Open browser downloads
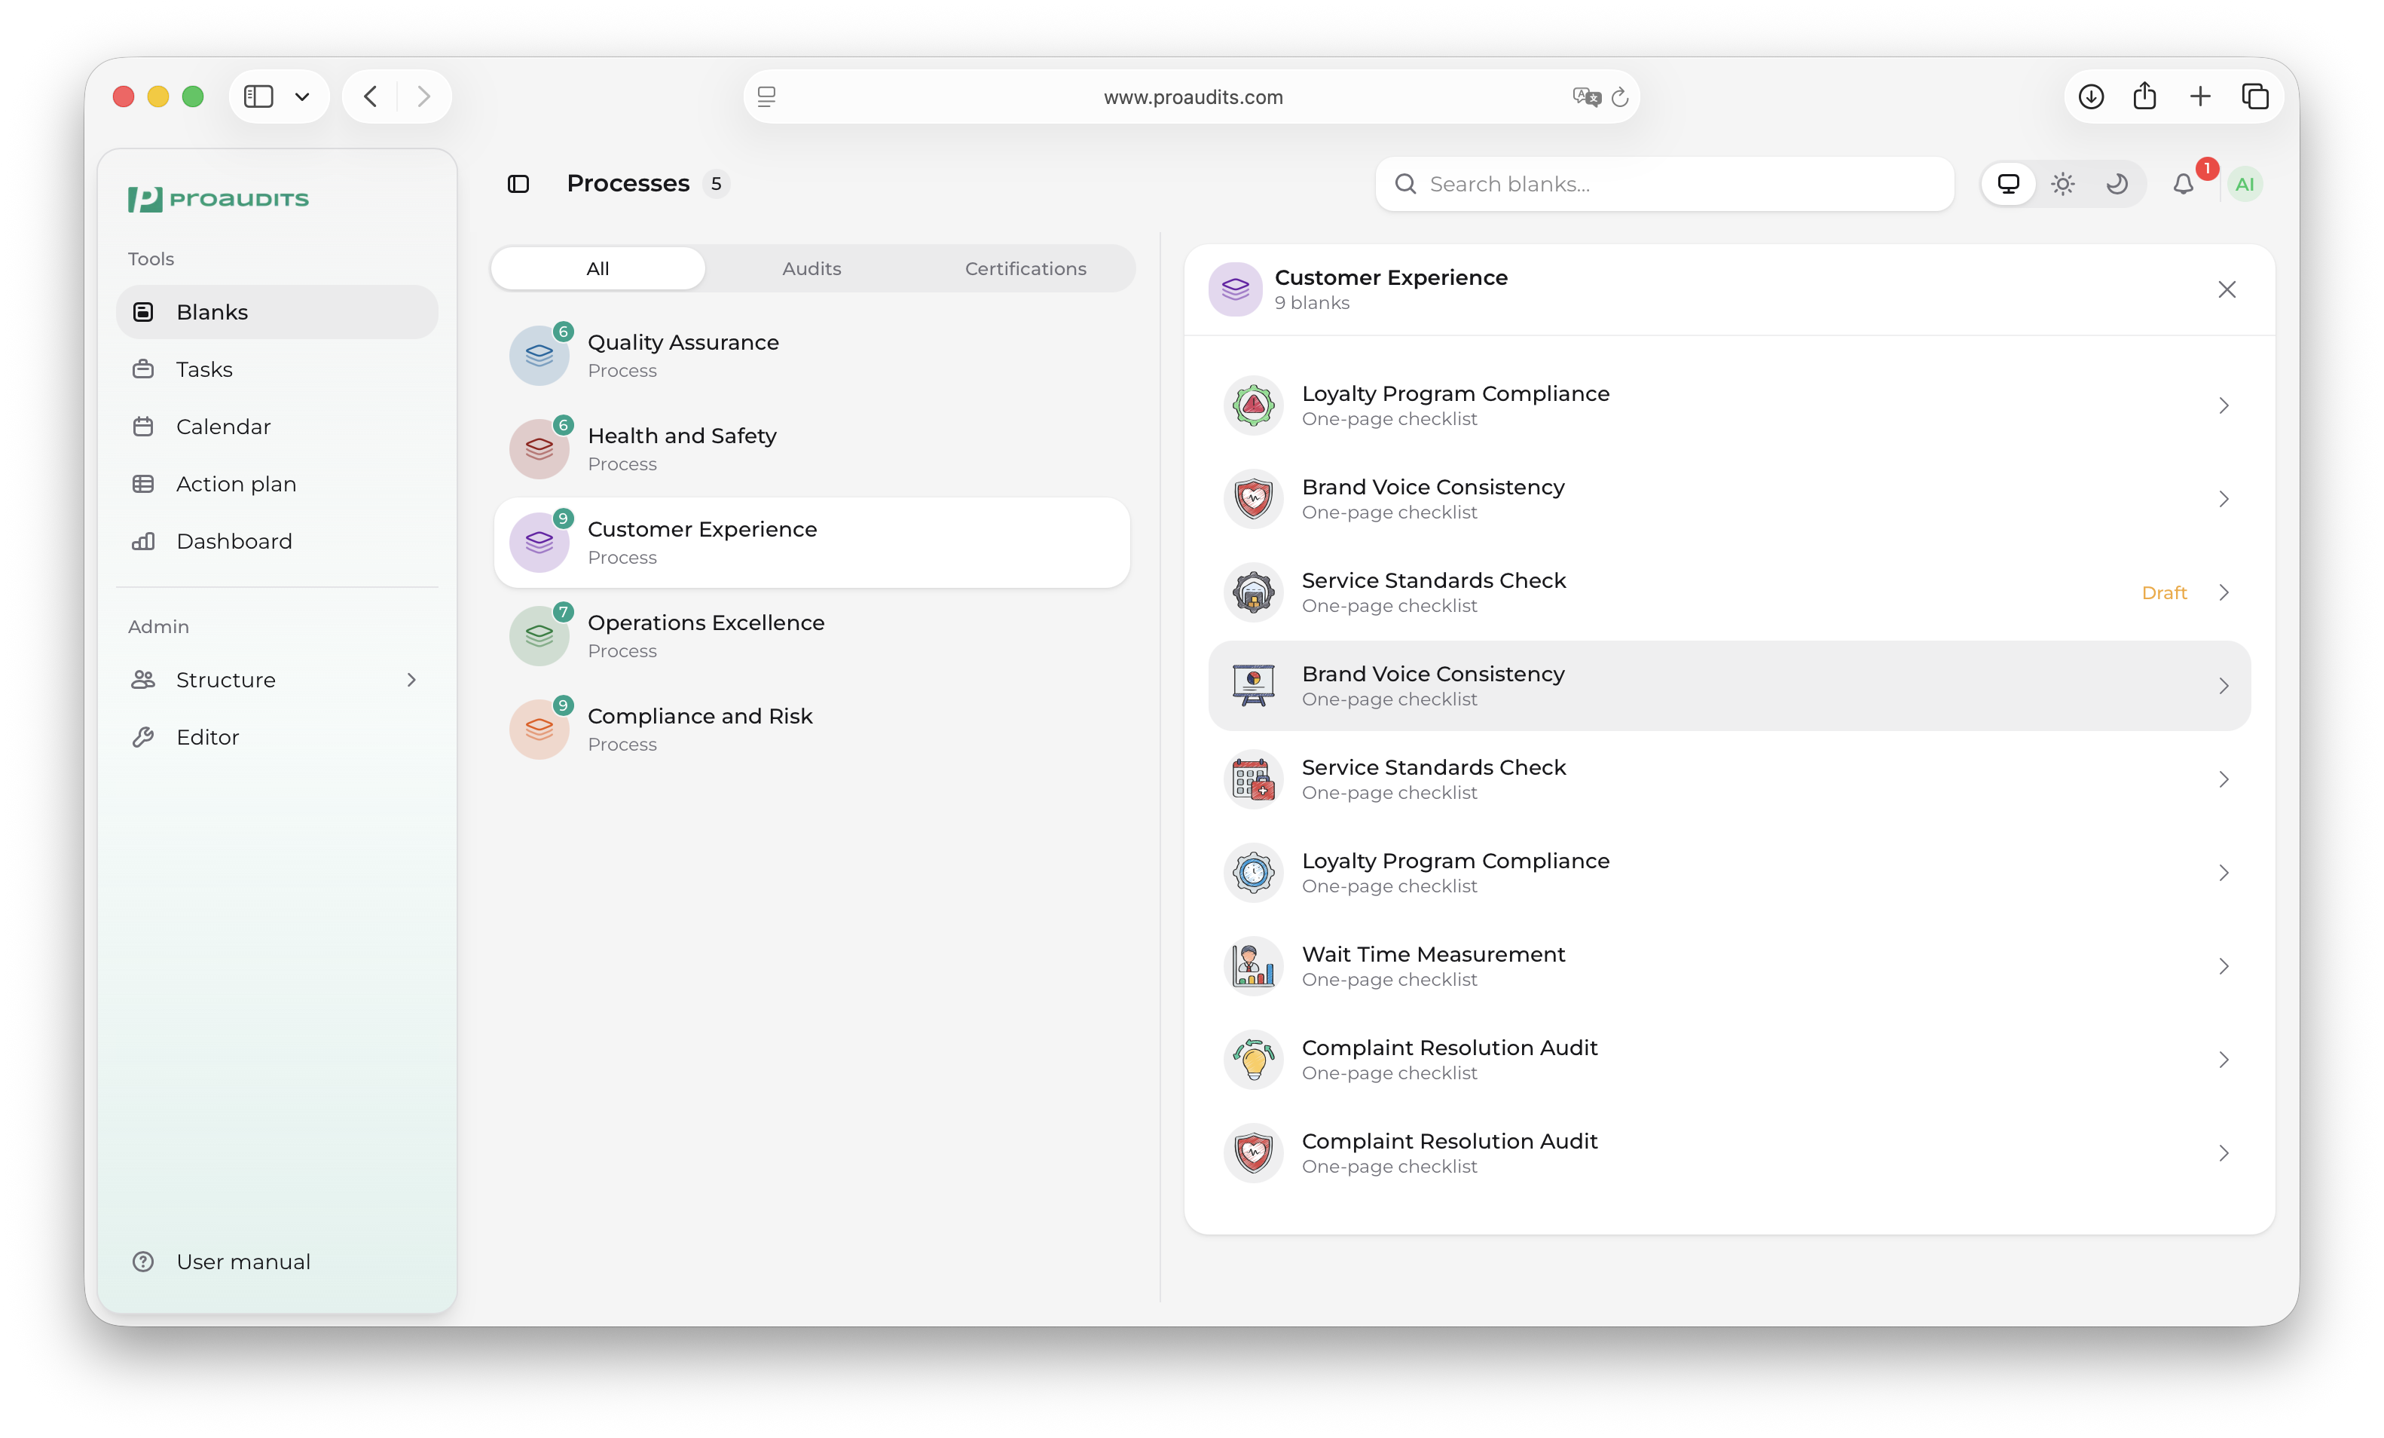Viewport: 2384px width, 1438px height. click(2091, 96)
